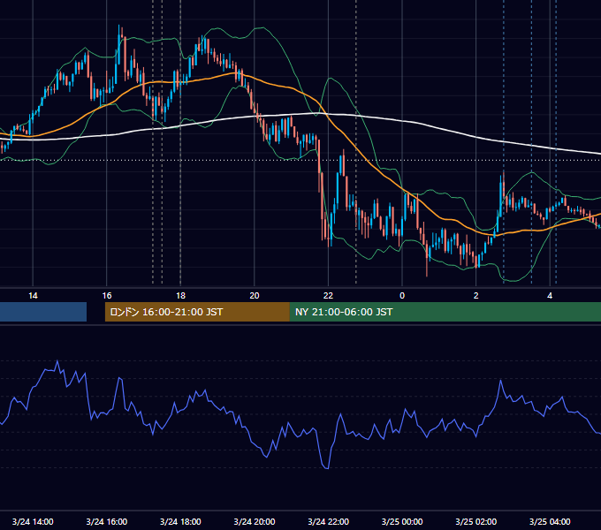Click the '2' hour label on price chart axis
This screenshot has height=530, width=601.
[476, 296]
